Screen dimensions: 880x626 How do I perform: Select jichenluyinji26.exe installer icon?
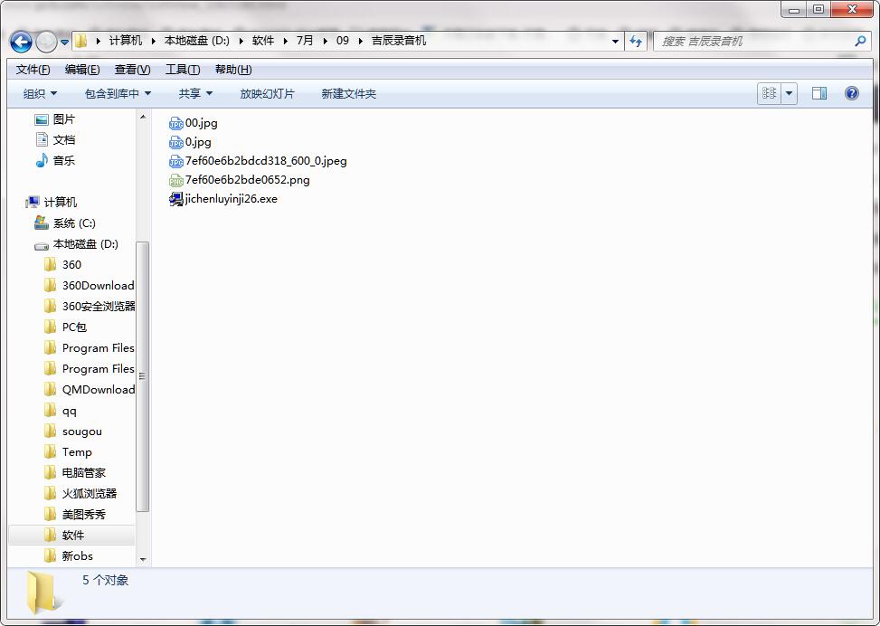tap(176, 199)
